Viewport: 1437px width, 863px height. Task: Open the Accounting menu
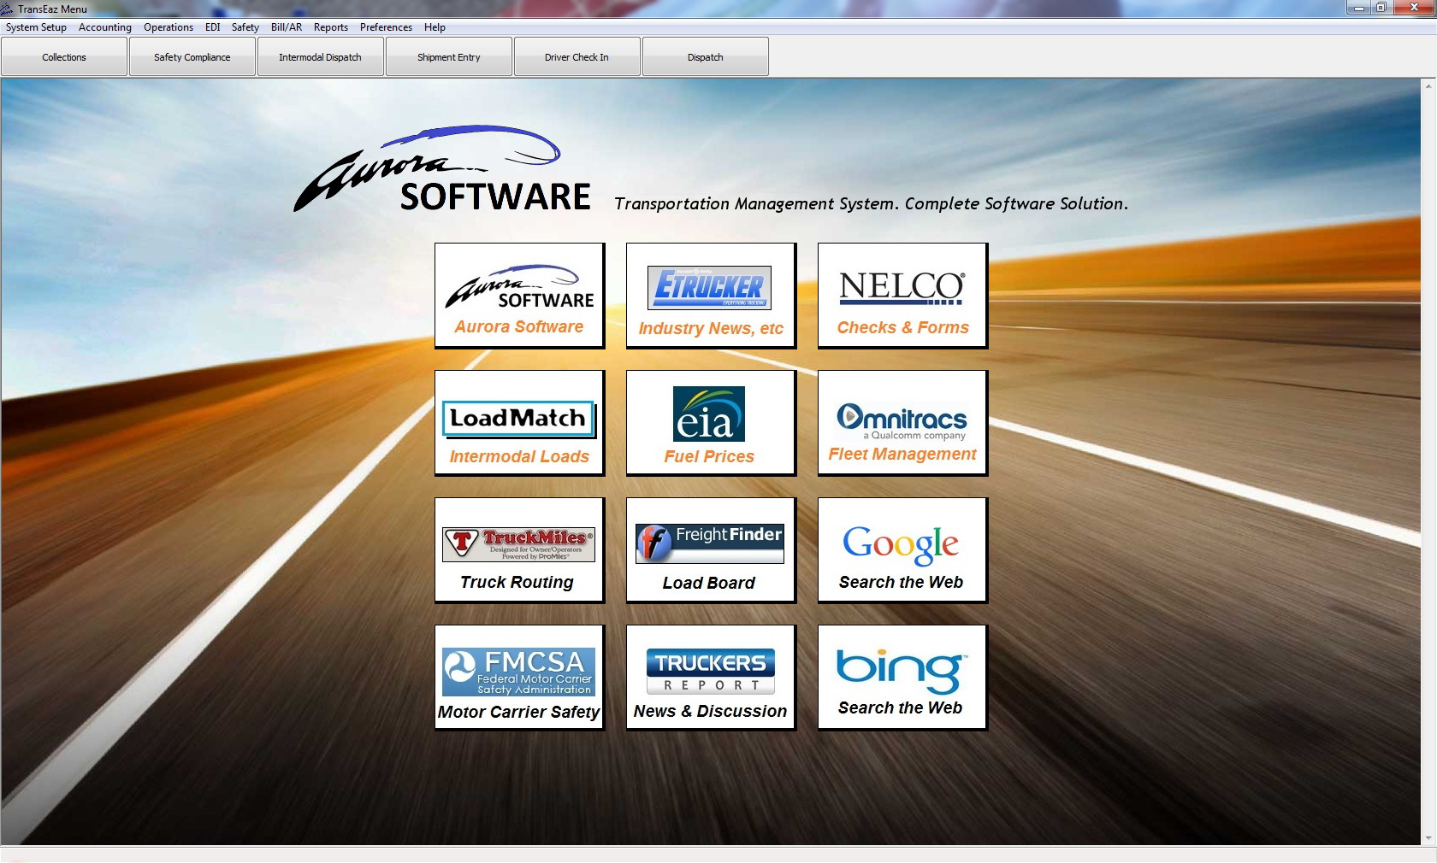pos(105,27)
